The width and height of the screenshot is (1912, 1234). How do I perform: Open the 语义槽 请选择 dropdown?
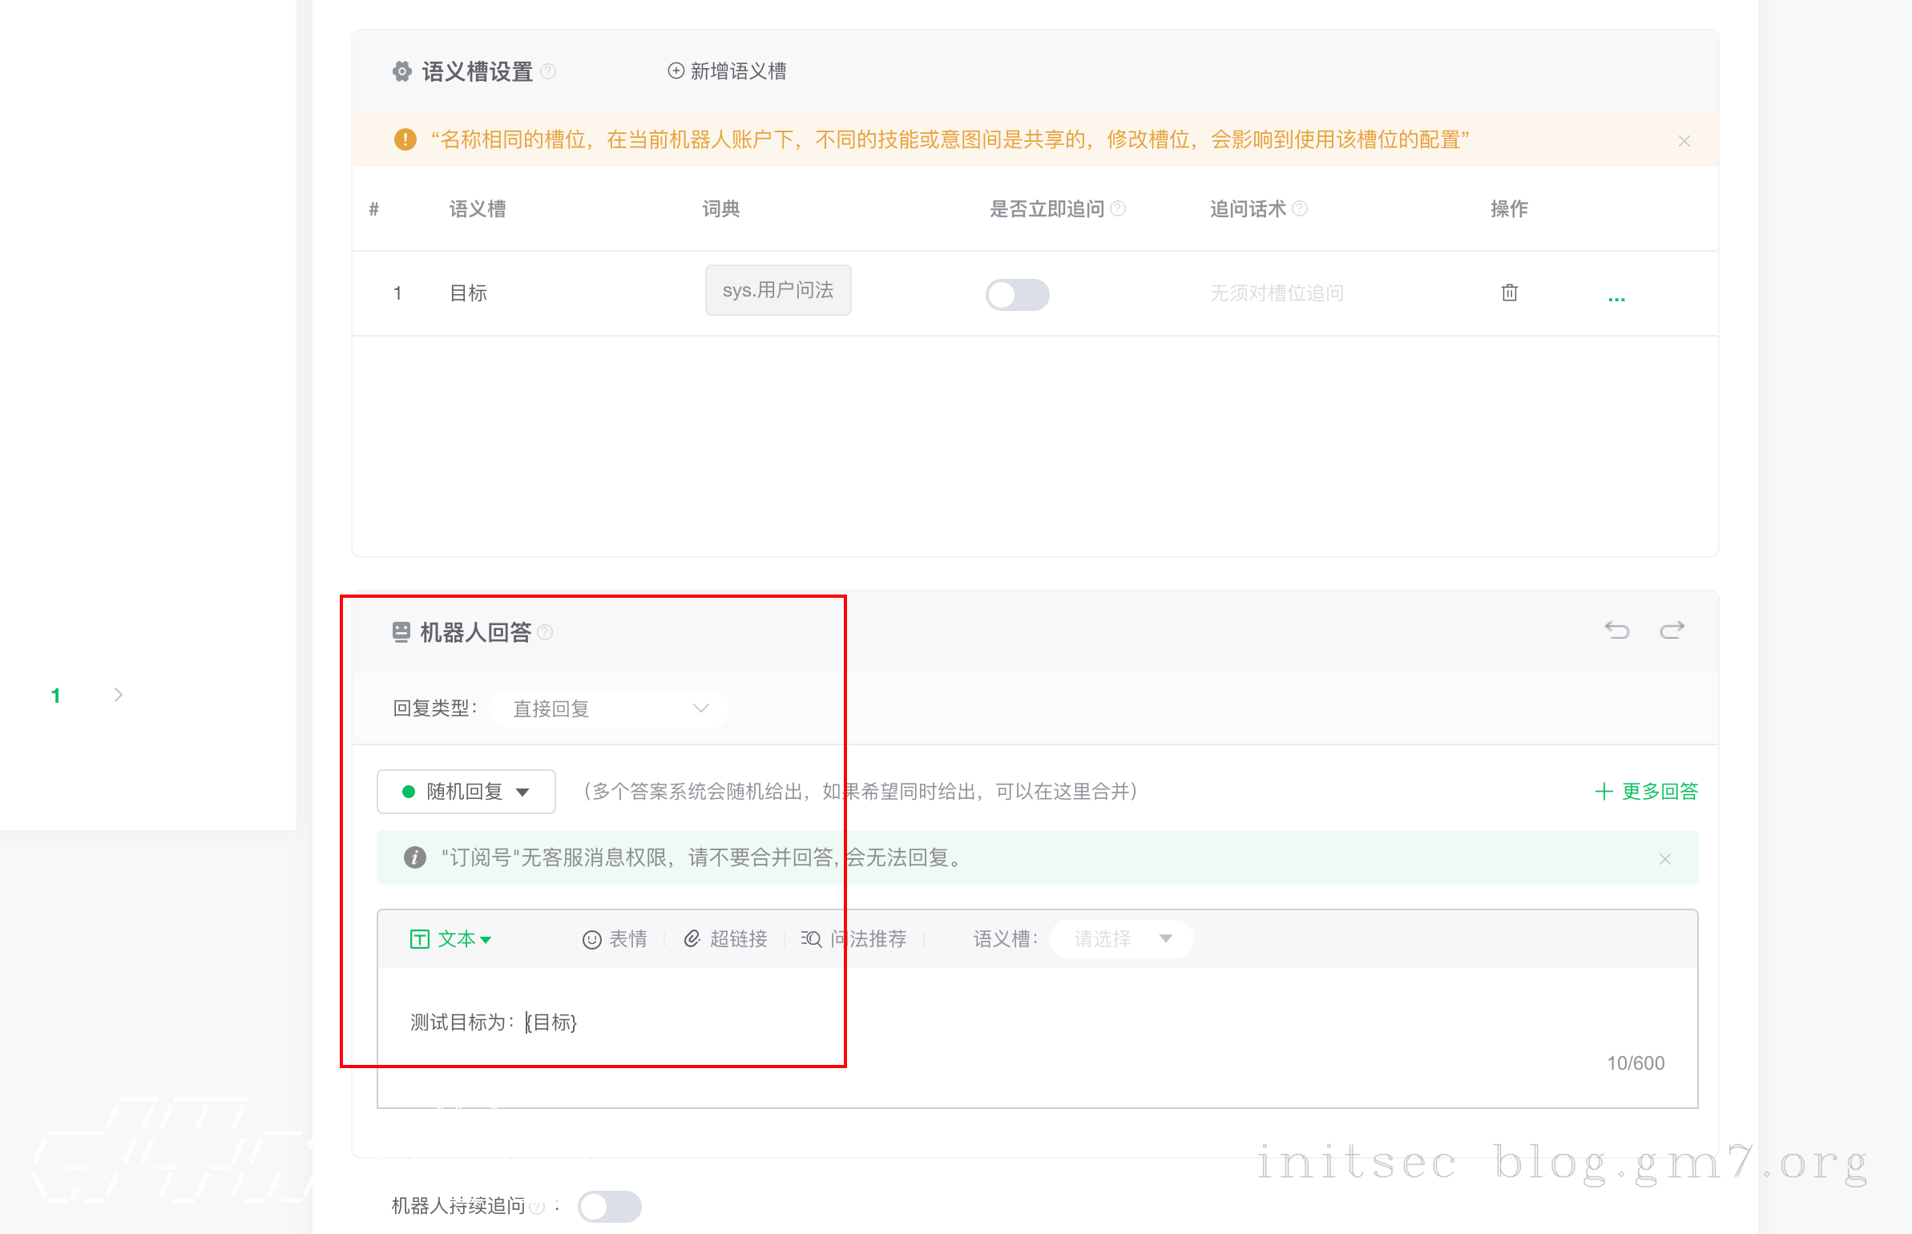tap(1121, 939)
